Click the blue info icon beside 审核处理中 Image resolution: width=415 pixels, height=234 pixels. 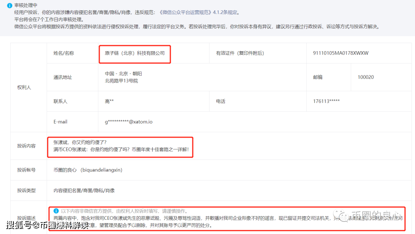coord(9,5)
